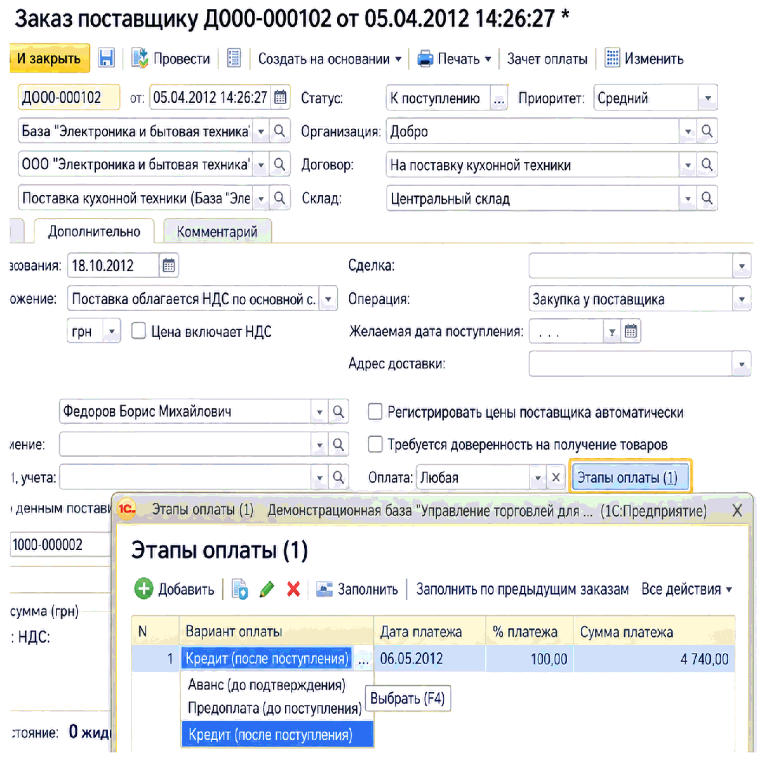Click the Провести post document button
Screen dimensions: 762x762
pyautogui.click(x=171, y=58)
